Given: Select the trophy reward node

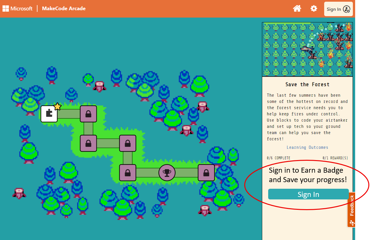Looking at the screenshot, I should 167,172.
